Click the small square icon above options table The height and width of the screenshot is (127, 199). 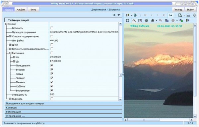point(114,15)
